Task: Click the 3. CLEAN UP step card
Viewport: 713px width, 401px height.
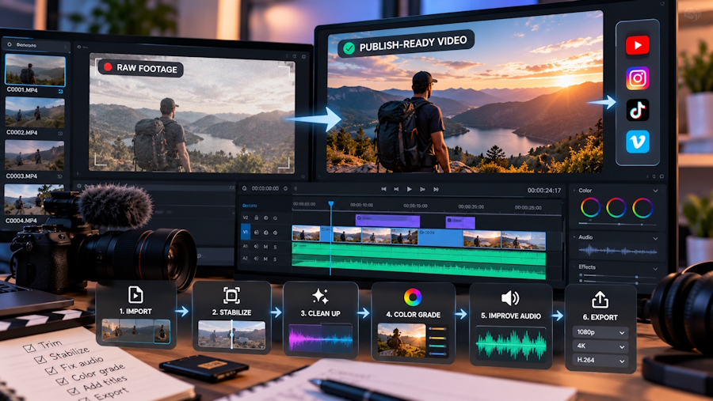Action: pos(320,319)
